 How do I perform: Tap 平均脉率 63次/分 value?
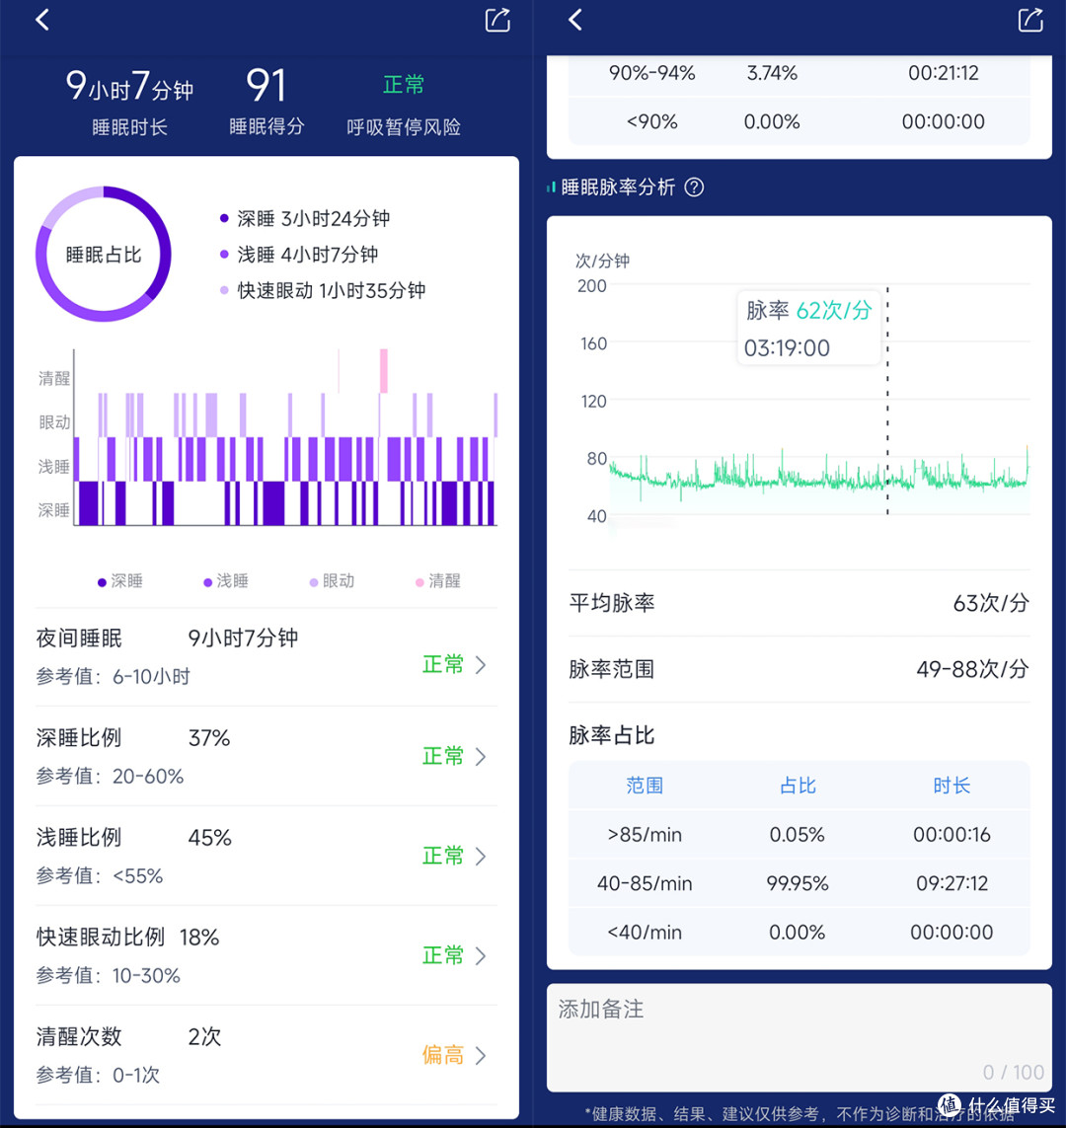990,603
